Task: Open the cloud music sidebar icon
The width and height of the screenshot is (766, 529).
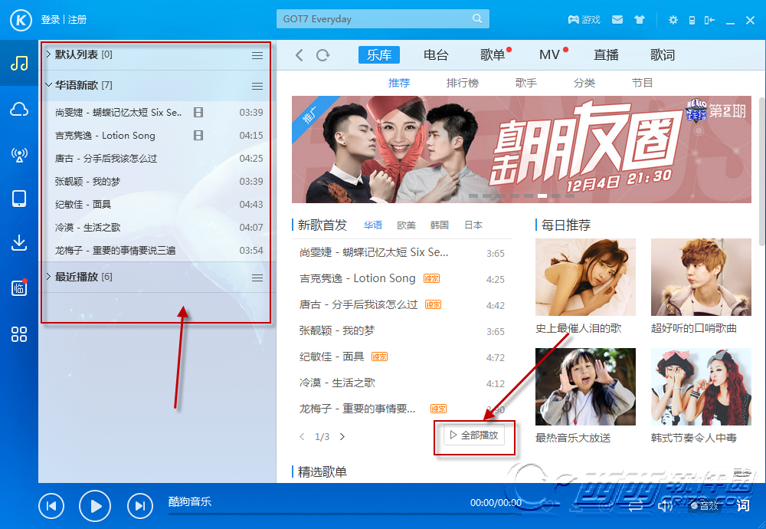Action: pyautogui.click(x=19, y=109)
